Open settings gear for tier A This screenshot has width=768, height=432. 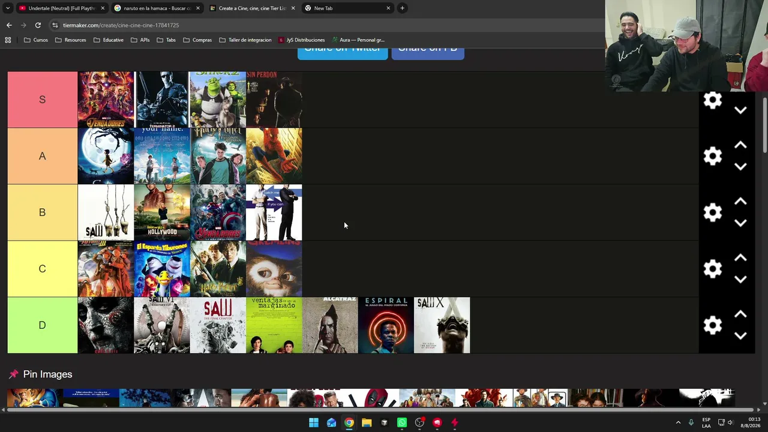point(712,156)
